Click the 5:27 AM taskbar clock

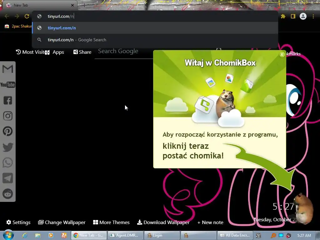[x=304, y=236]
